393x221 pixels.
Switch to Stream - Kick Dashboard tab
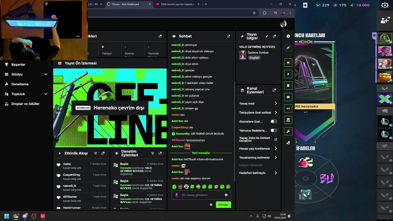pyautogui.click(x=129, y=4)
